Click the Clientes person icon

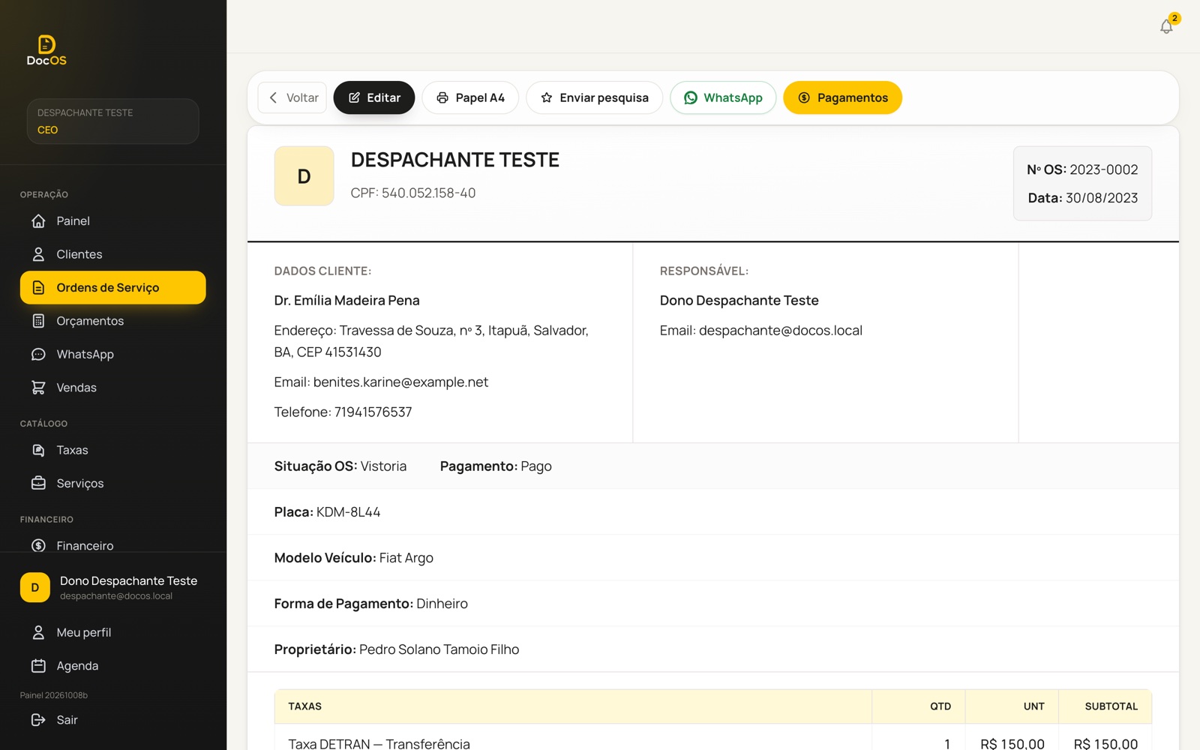tap(38, 254)
